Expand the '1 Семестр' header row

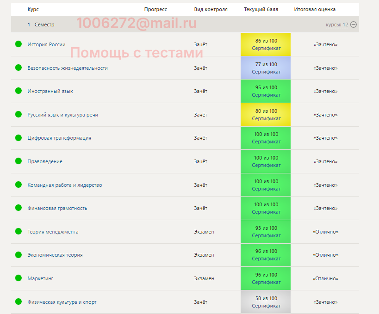click(x=41, y=25)
